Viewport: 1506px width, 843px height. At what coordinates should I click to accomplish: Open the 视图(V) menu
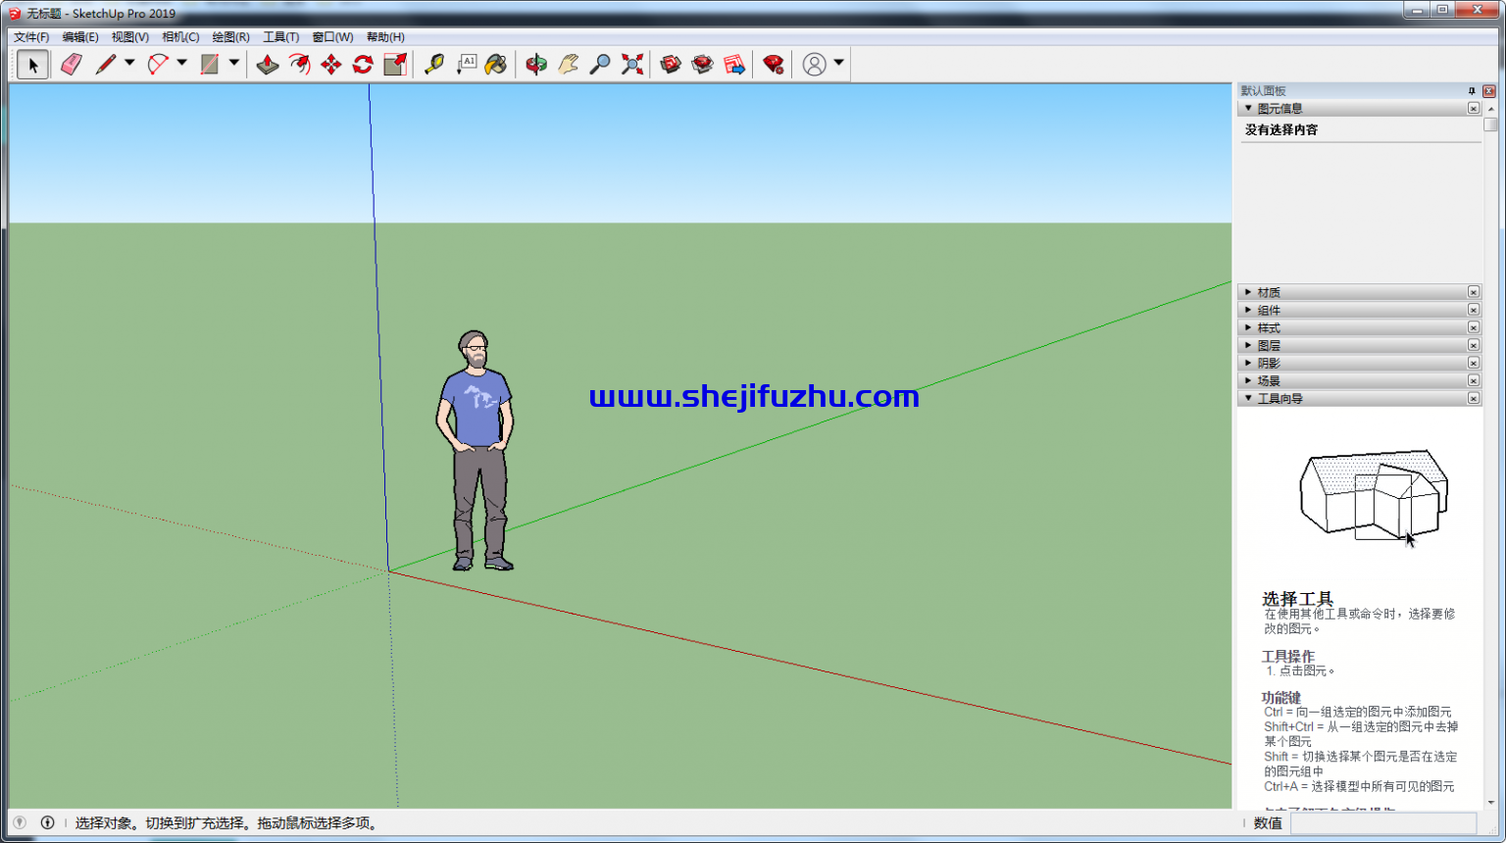coord(130,37)
